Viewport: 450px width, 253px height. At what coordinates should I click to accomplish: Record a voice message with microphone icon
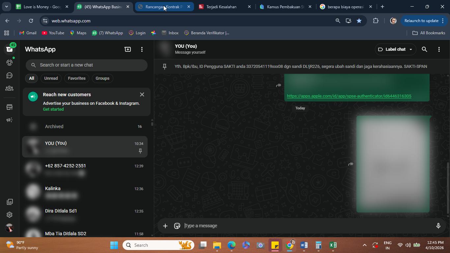(x=438, y=226)
